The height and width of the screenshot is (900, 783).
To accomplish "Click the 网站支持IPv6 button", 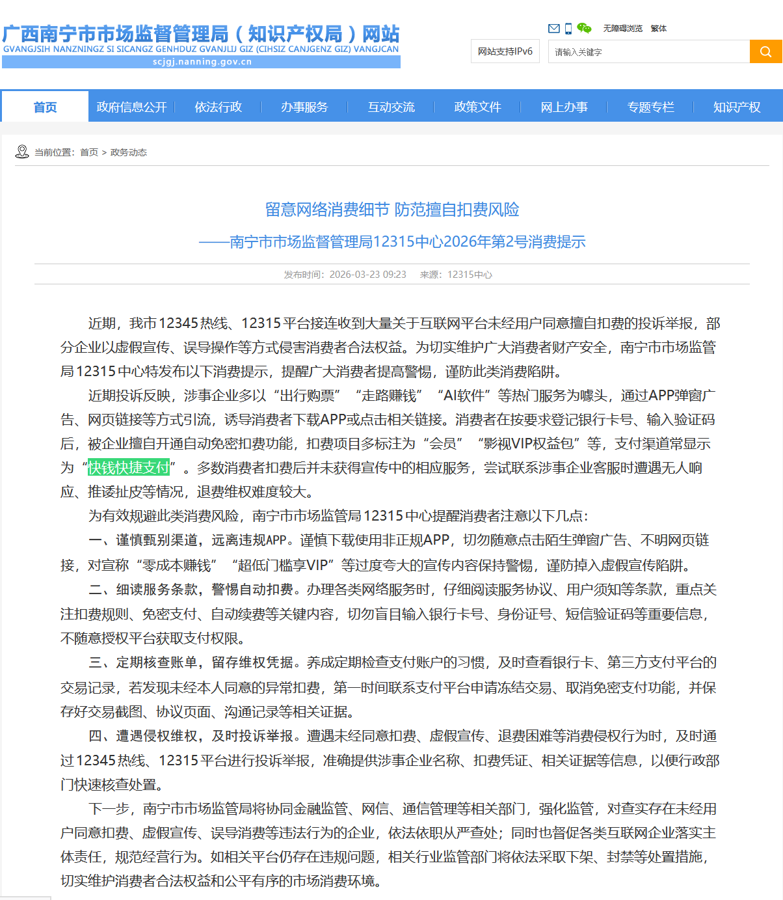I will (x=505, y=51).
